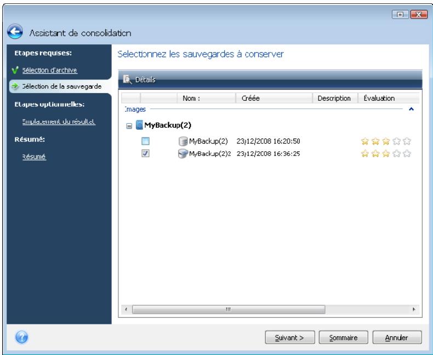Click the Suivant button
Viewport: 433px width, 355px height.
(x=290, y=337)
